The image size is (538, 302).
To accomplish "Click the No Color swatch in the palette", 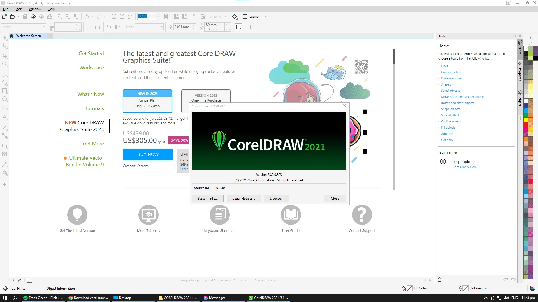I will [526, 49].
